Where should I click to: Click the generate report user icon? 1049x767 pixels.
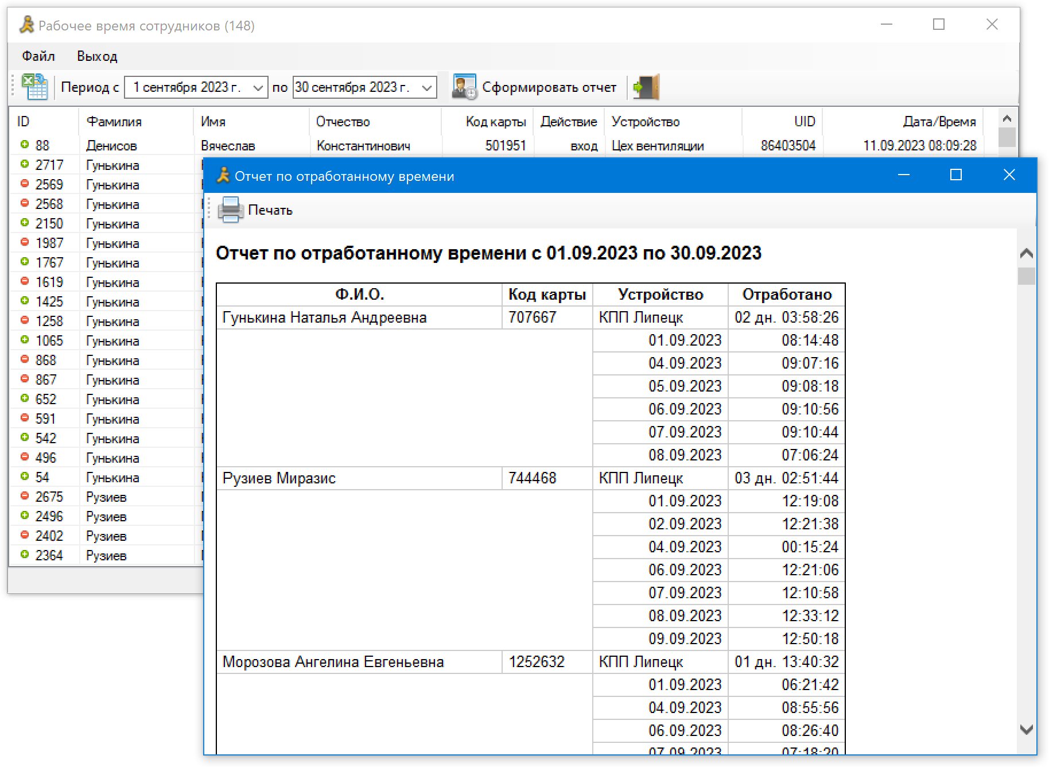point(464,87)
